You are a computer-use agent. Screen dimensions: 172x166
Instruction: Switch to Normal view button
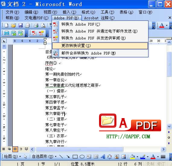(4, 149)
